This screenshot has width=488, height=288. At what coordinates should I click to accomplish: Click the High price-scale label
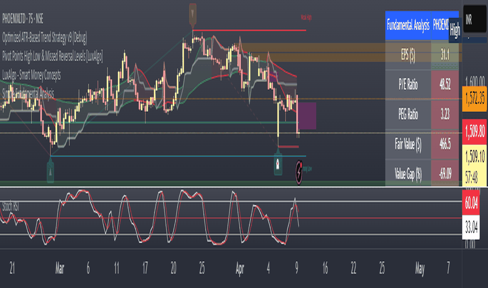(455, 30)
